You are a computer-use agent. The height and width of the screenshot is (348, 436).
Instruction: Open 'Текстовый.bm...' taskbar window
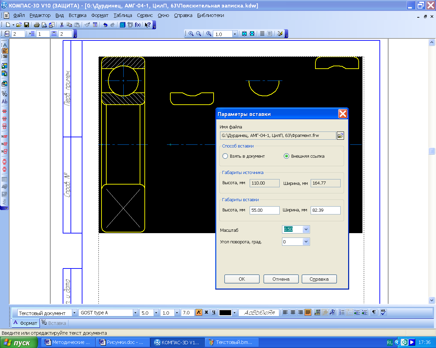232,342
